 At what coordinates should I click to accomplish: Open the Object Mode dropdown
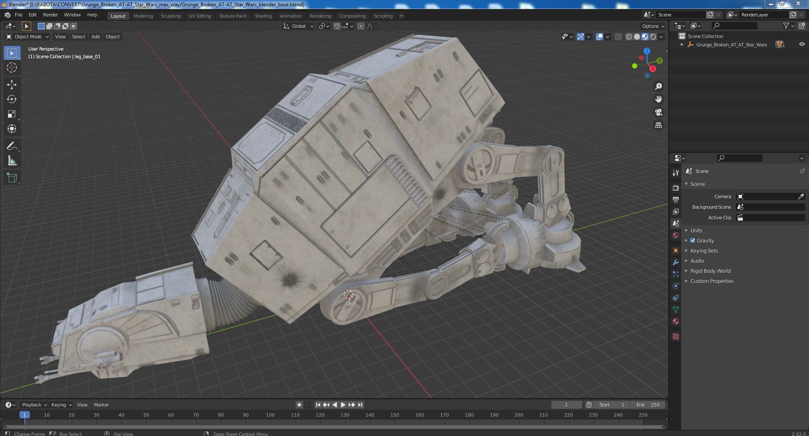coord(27,37)
